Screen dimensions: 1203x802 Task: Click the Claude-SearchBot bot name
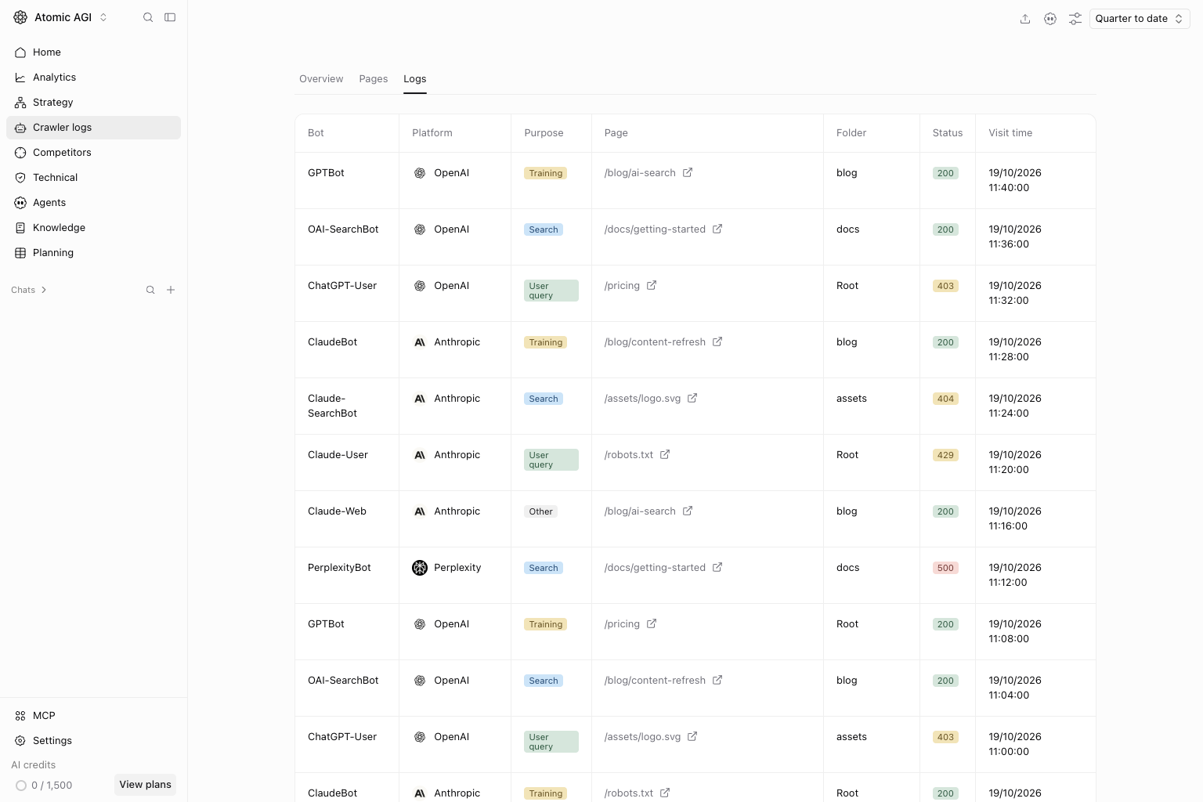(x=332, y=406)
